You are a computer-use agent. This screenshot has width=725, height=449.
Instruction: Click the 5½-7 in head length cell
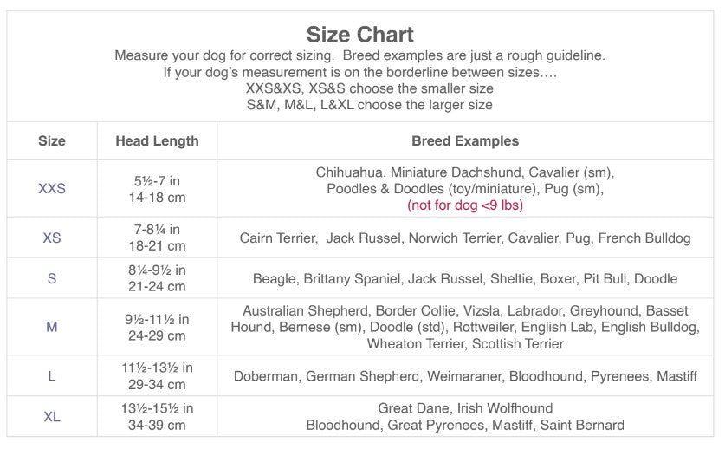(157, 181)
